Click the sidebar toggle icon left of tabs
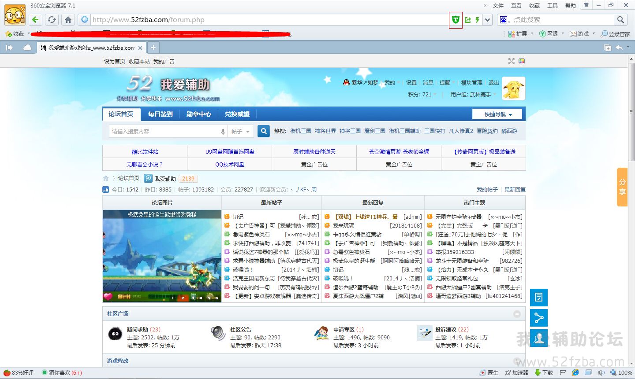This screenshot has height=379, width=635. pos(9,48)
